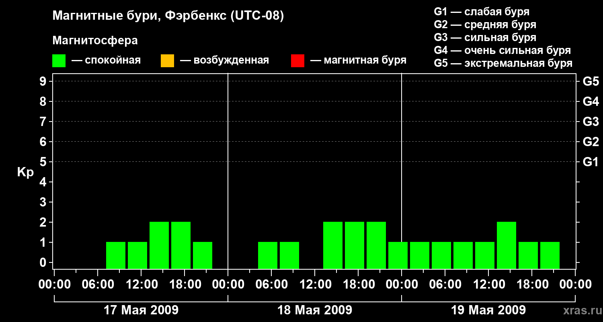This screenshot has width=603, height=322.
Task: Click the «— магнитная буря» legend label
Action: point(358,60)
